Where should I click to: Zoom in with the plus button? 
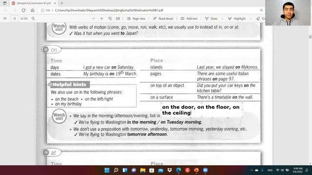101,18
